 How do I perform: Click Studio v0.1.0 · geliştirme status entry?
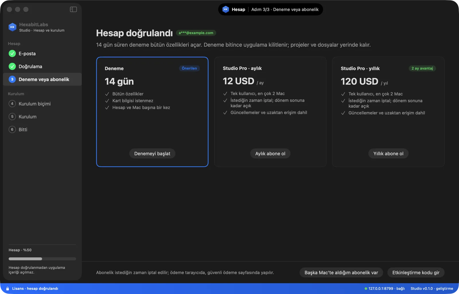[x=432, y=289]
